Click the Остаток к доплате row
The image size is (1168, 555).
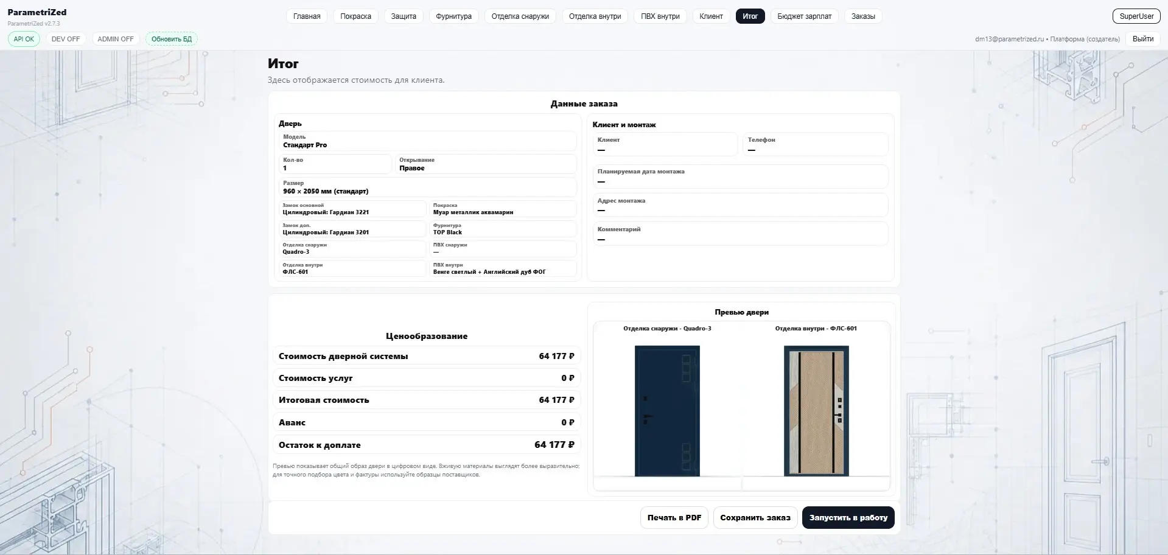point(427,445)
